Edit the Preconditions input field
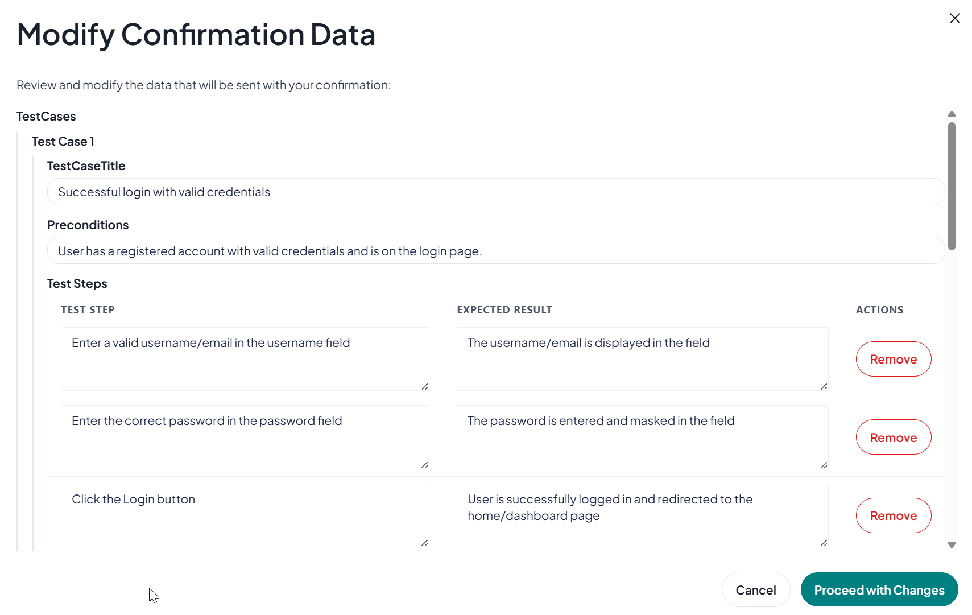 (x=496, y=250)
